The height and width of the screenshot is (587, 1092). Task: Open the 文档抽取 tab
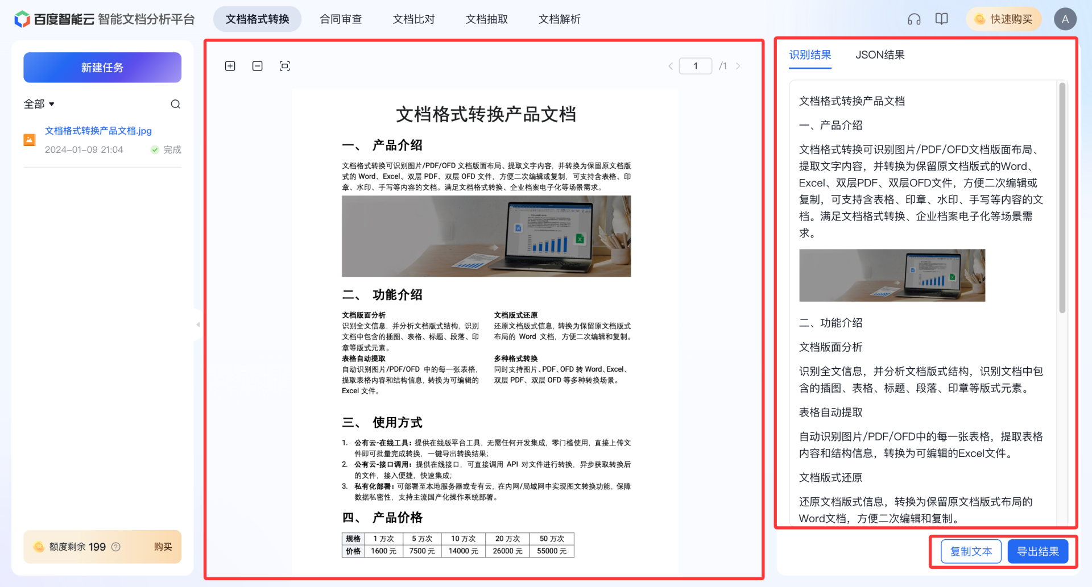tap(487, 19)
